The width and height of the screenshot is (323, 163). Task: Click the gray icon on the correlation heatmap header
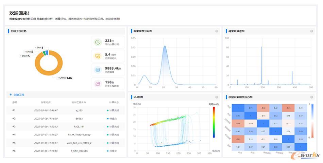click(312, 97)
